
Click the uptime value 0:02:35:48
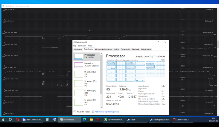tap(113, 104)
